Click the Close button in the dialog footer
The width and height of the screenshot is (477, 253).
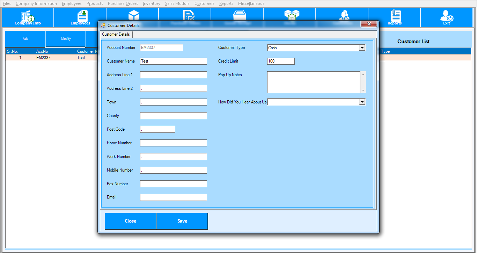click(131, 221)
